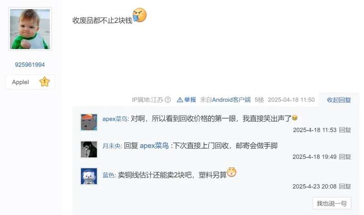Screen dimensions: 364x215
Task: Click the warning triangle report icon
Action: pyautogui.click(x=180, y=100)
